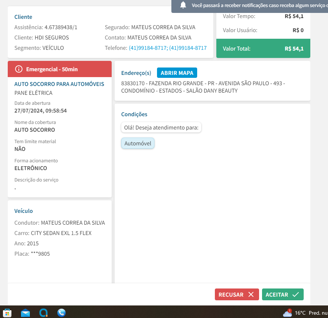This screenshot has height=318, width=328.
Task: Click the Valor Usuário amount R$ 0
Action: [298, 30]
